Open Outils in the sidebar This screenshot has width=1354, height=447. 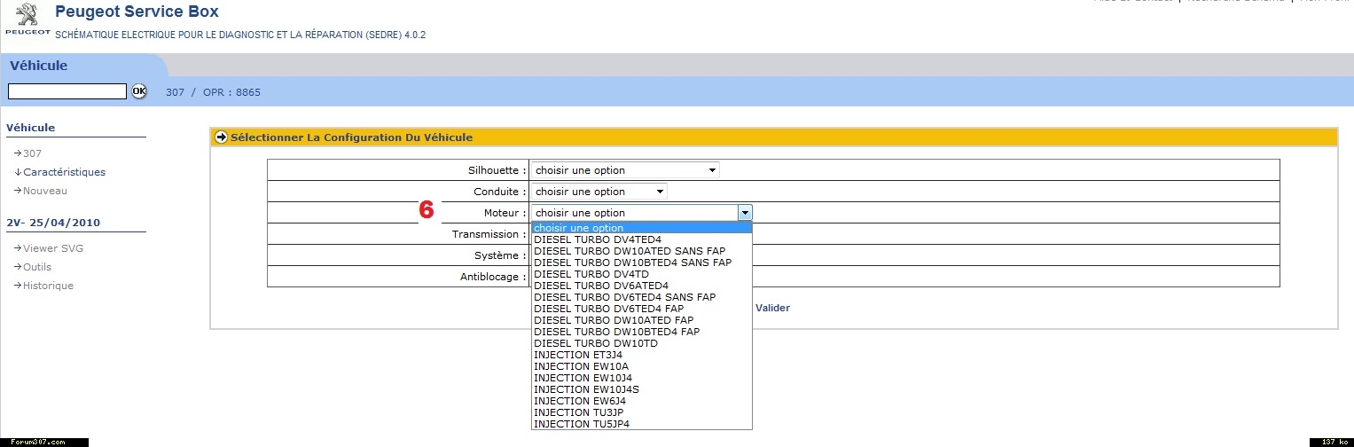[37, 267]
